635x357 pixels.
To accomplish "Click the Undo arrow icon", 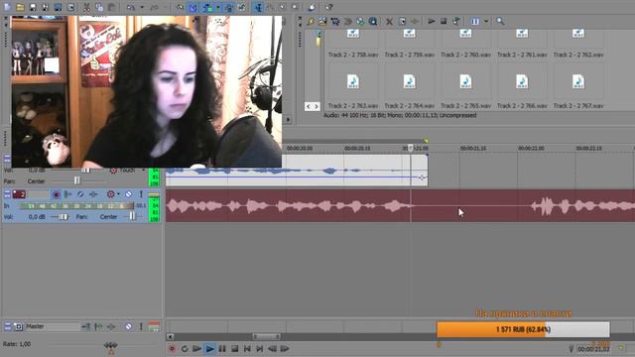I will (x=130, y=7).
